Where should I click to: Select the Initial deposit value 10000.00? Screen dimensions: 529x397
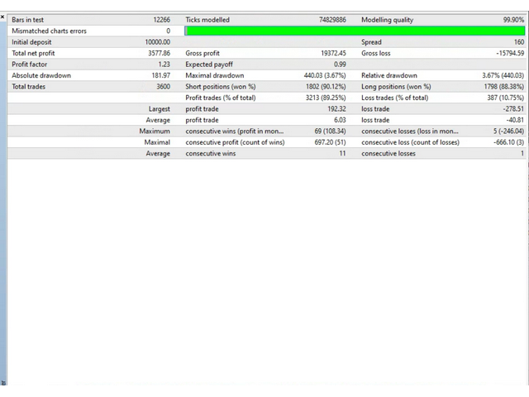pyautogui.click(x=157, y=41)
